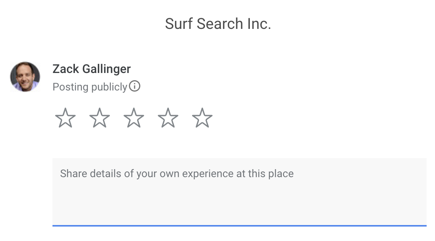Viewport: 435px width, 241px height.
Task: Click the Zack Gallinger name
Action: click(x=92, y=69)
